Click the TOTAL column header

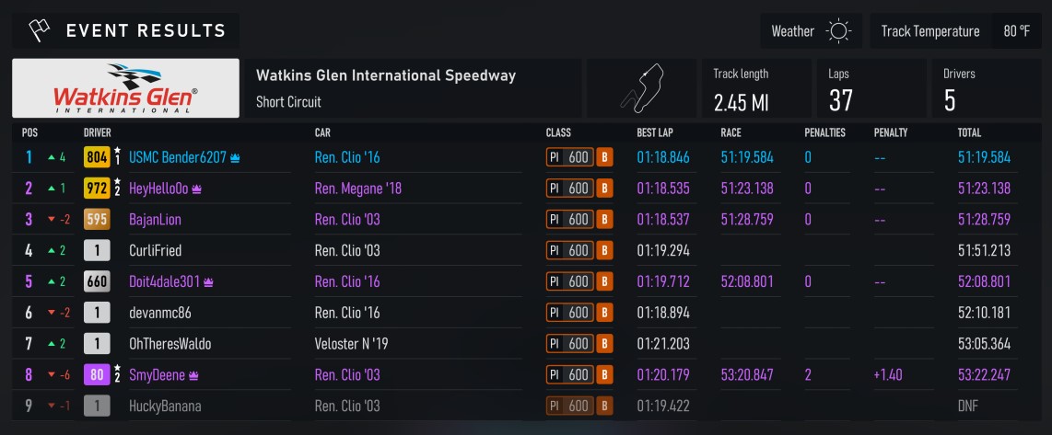coord(969,132)
